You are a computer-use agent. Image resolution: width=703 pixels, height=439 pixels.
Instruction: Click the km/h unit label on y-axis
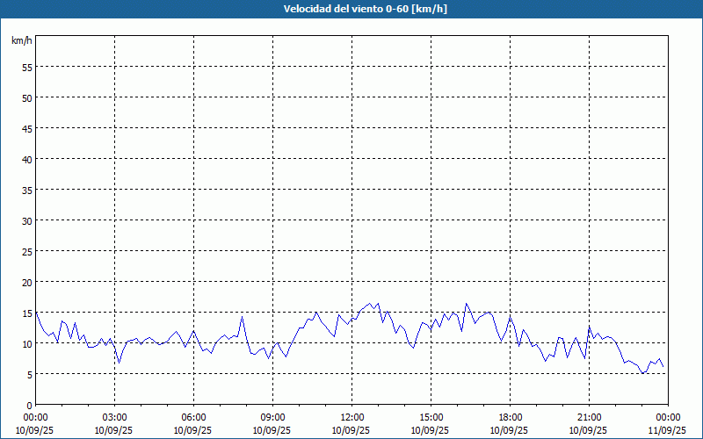point(22,41)
